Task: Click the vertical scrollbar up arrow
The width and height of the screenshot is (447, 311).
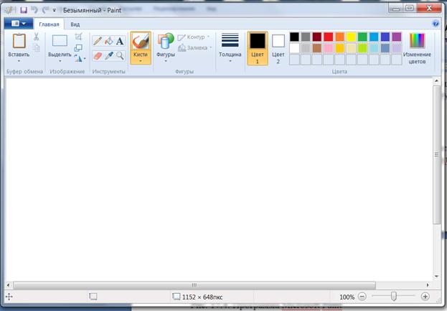Action: pyautogui.click(x=436, y=81)
